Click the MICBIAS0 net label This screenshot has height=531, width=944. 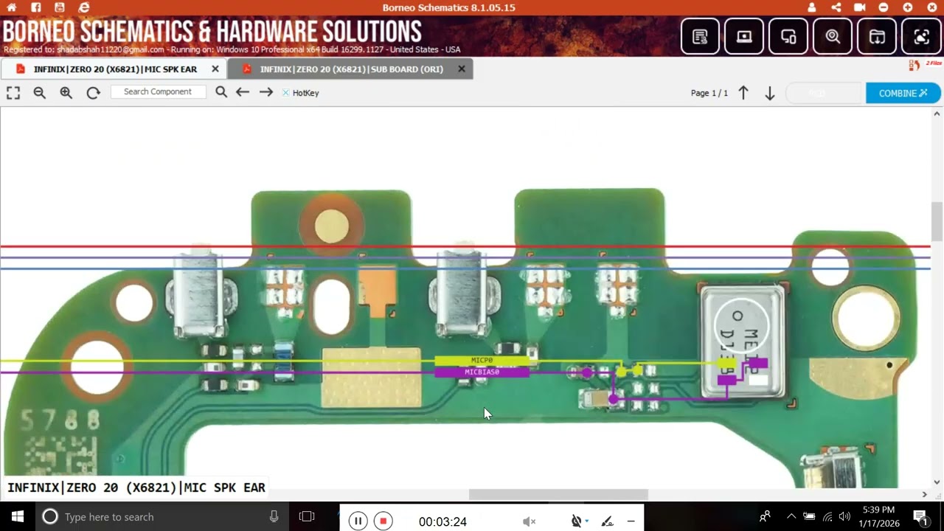(482, 372)
